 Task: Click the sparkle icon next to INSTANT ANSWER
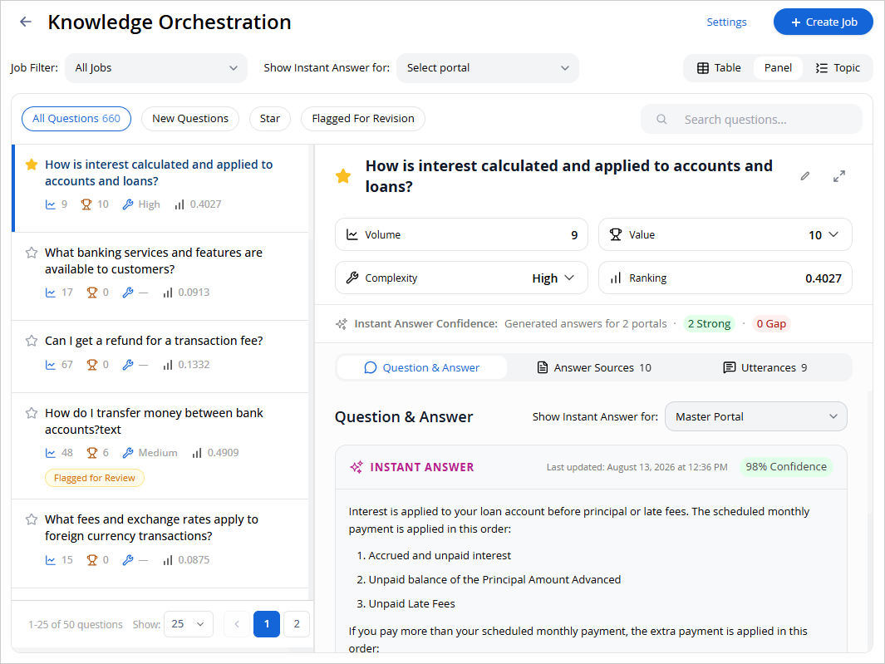coord(356,467)
